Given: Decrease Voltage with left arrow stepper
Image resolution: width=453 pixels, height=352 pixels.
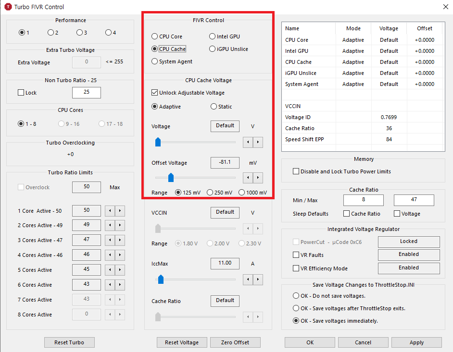Looking at the screenshot, I should point(248,142).
